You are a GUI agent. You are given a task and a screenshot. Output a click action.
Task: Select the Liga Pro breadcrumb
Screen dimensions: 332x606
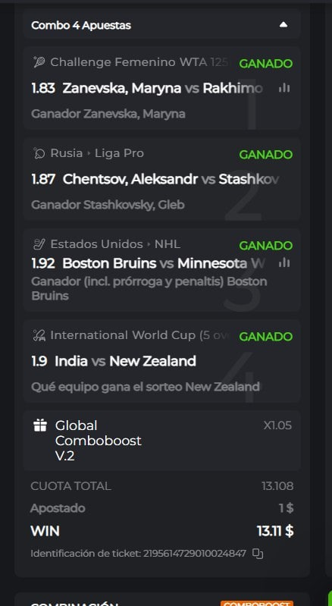coord(119,153)
